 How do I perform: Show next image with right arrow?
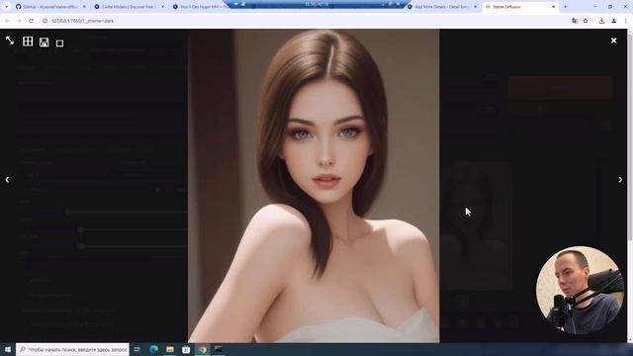pos(620,180)
